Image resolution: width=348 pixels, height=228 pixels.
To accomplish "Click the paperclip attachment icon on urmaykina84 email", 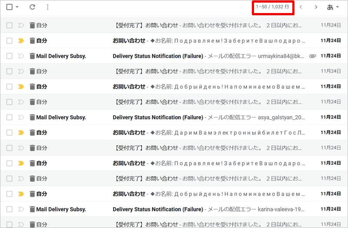I will click(312, 56).
